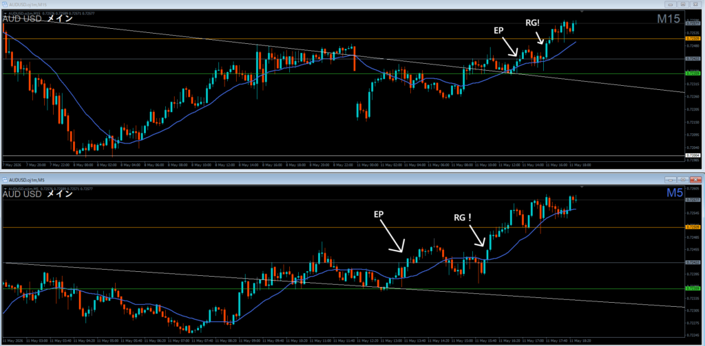Click the M5 chart's date-time axis at bottom
Screen dimensions: 705x346
coord(343,341)
